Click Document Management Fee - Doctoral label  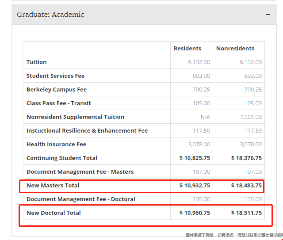click(80, 199)
